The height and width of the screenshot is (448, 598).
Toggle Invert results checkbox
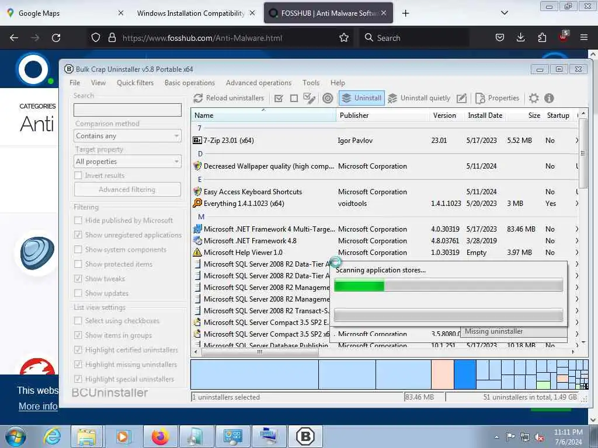[78, 175]
